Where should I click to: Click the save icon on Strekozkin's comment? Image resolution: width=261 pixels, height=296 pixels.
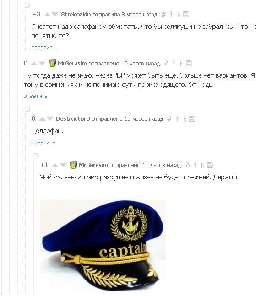point(186,15)
